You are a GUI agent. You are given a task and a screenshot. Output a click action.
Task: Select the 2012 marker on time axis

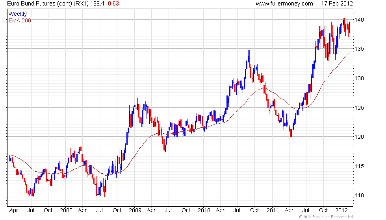click(x=341, y=210)
